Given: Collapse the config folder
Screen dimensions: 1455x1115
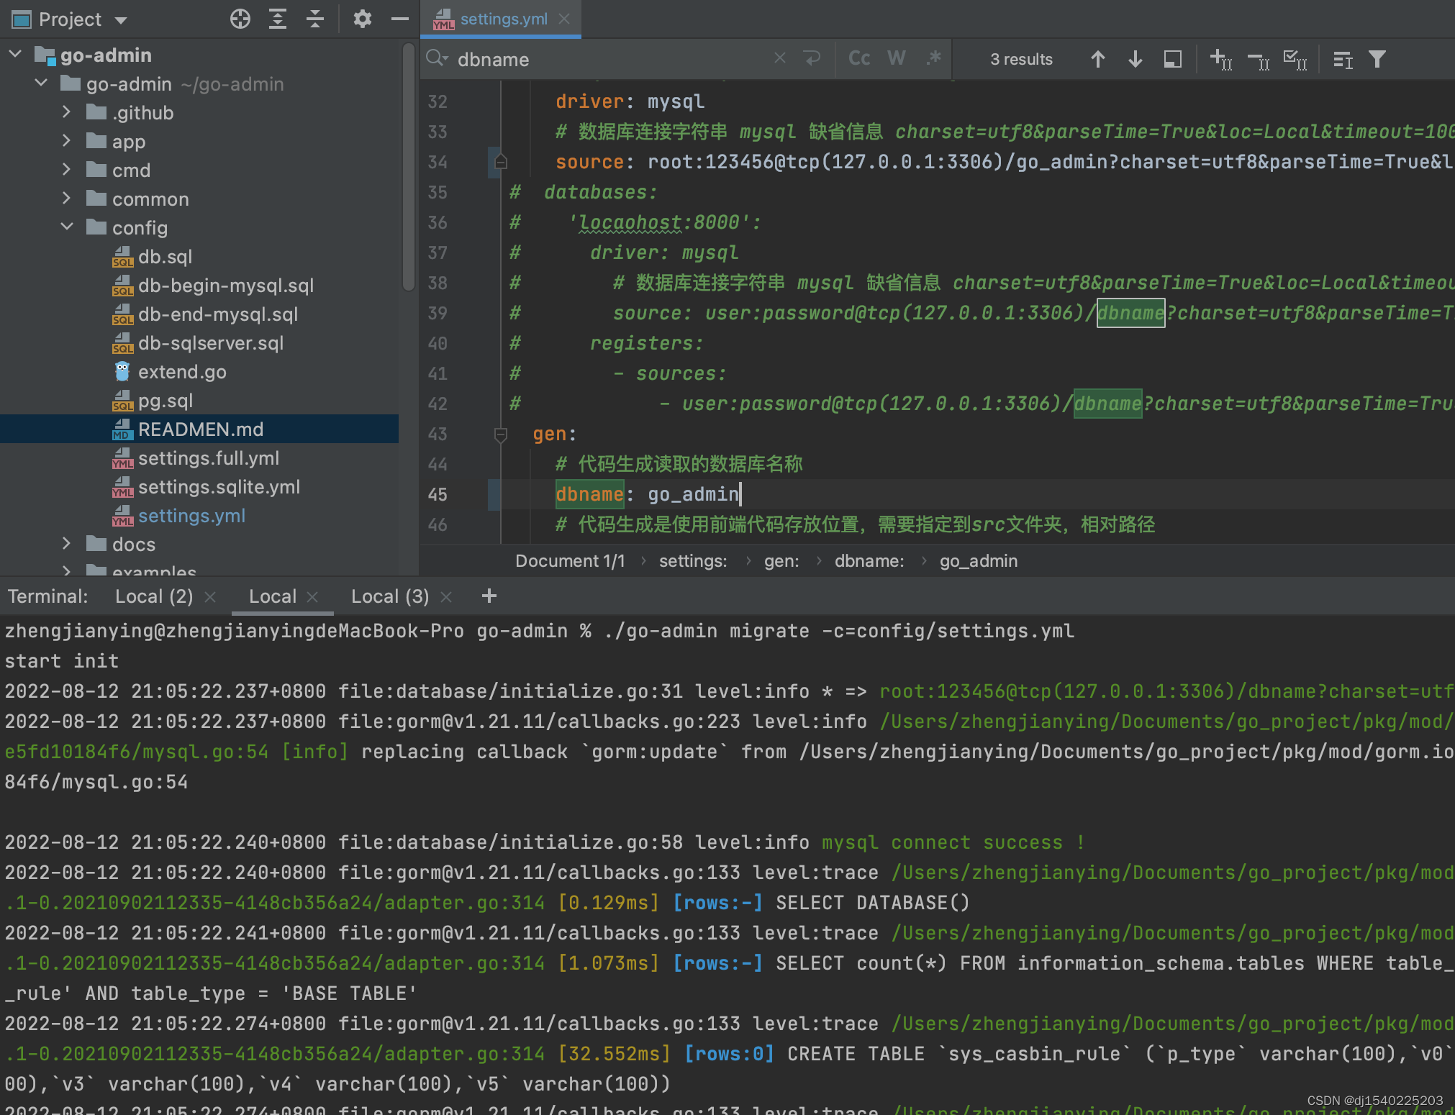Looking at the screenshot, I should pyautogui.click(x=66, y=227).
